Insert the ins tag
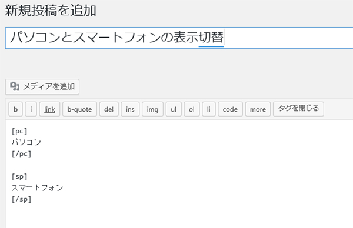The height and width of the screenshot is (228, 353). (x=130, y=109)
